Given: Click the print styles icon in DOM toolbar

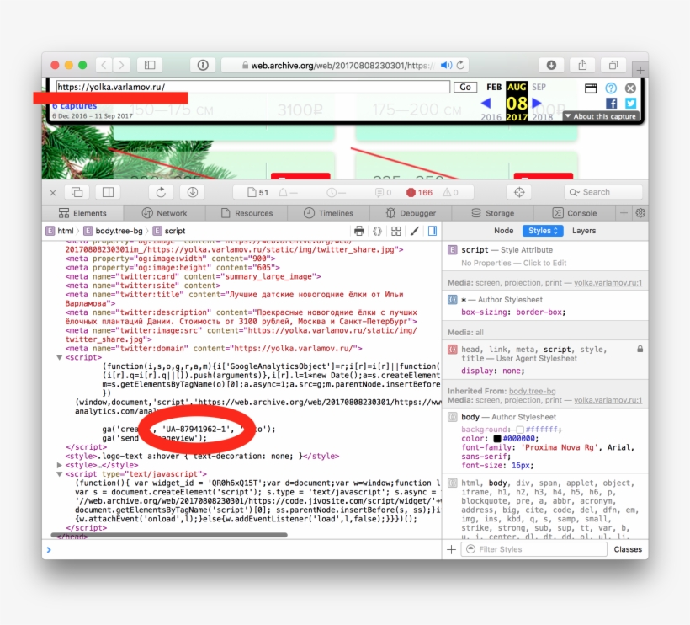Looking at the screenshot, I should point(359,231).
